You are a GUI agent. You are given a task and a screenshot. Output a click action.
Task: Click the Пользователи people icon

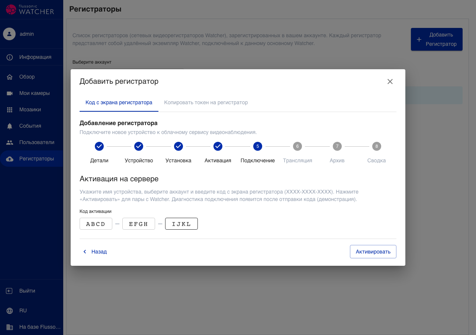pos(10,143)
